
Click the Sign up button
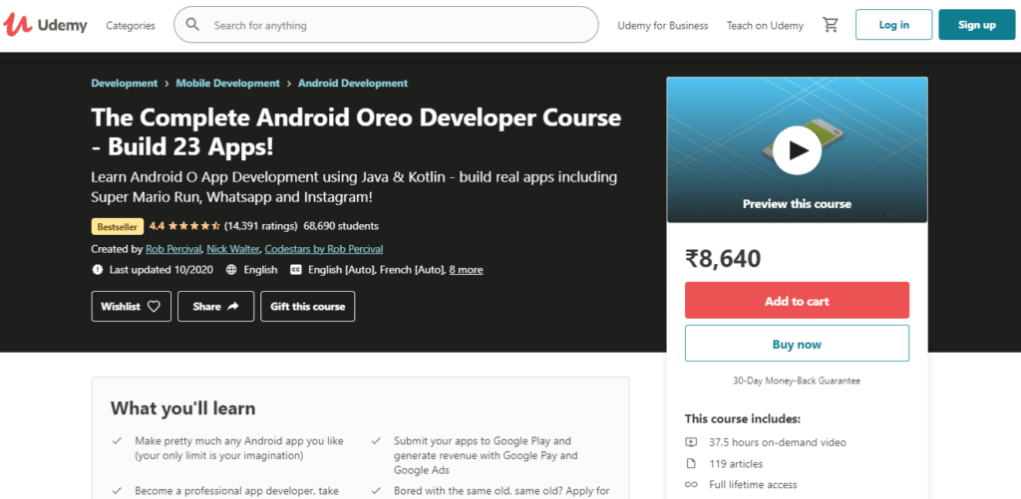(977, 25)
